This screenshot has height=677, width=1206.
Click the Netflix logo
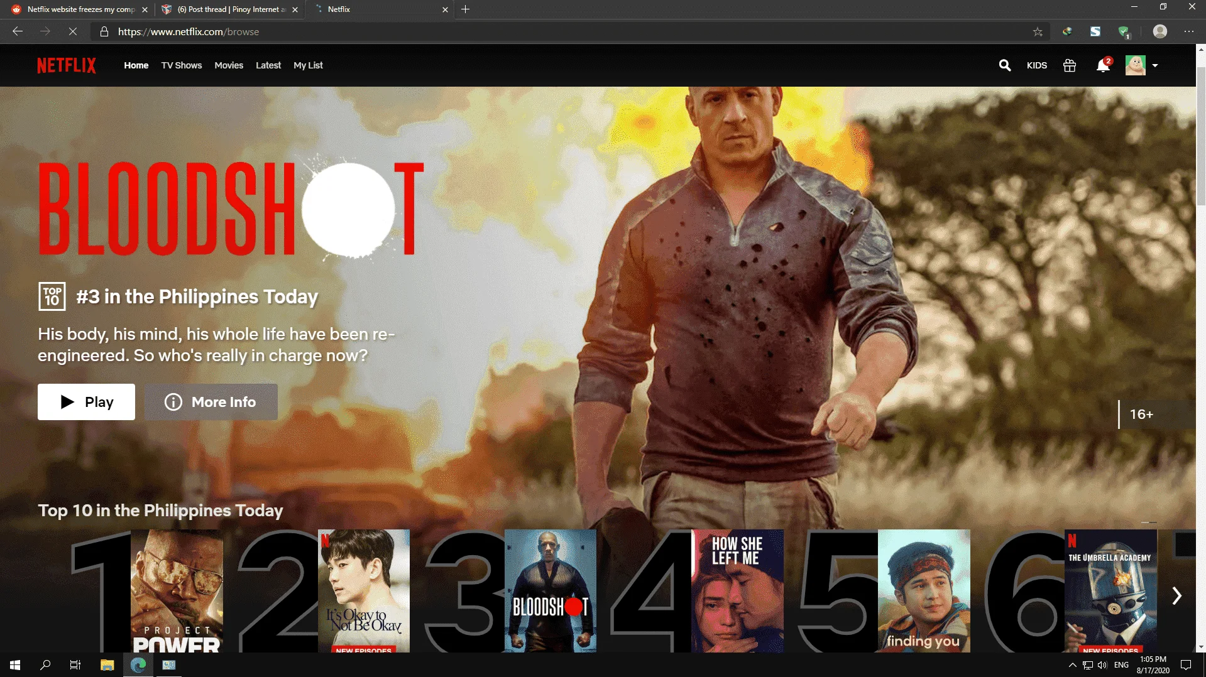(x=67, y=65)
